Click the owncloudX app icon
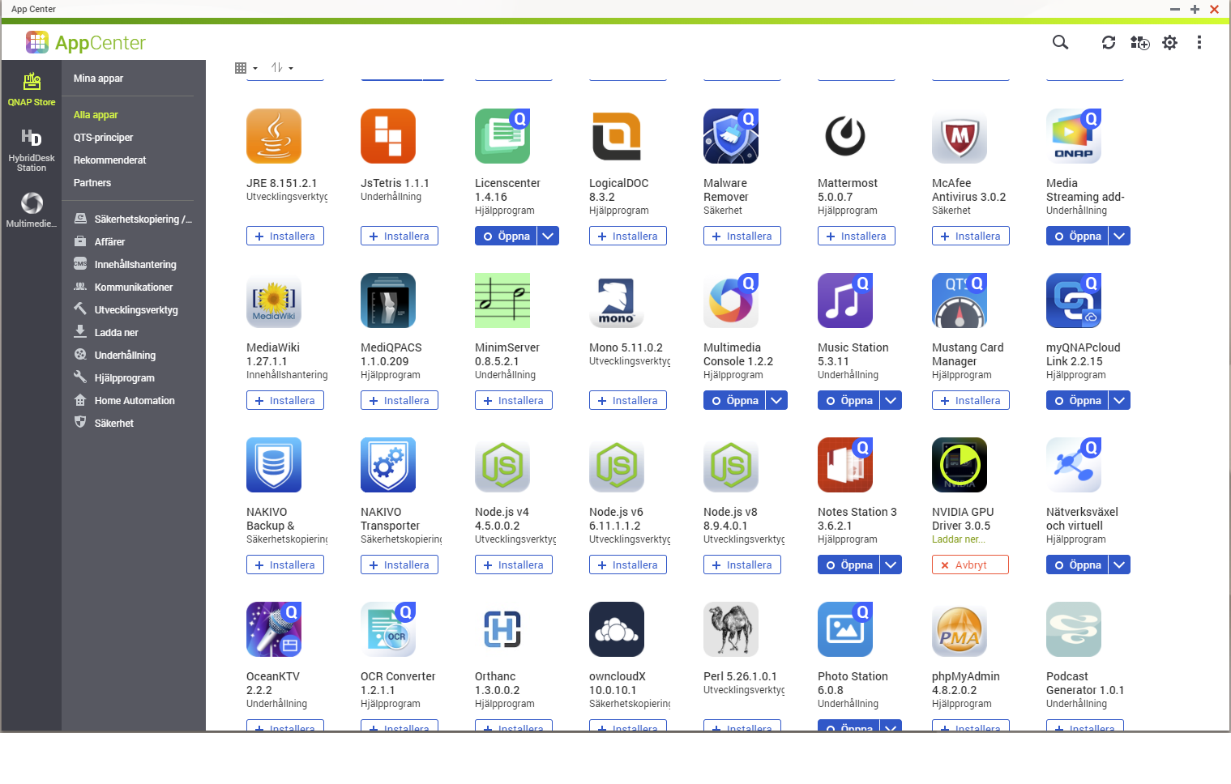The width and height of the screenshot is (1231, 784). (617, 629)
